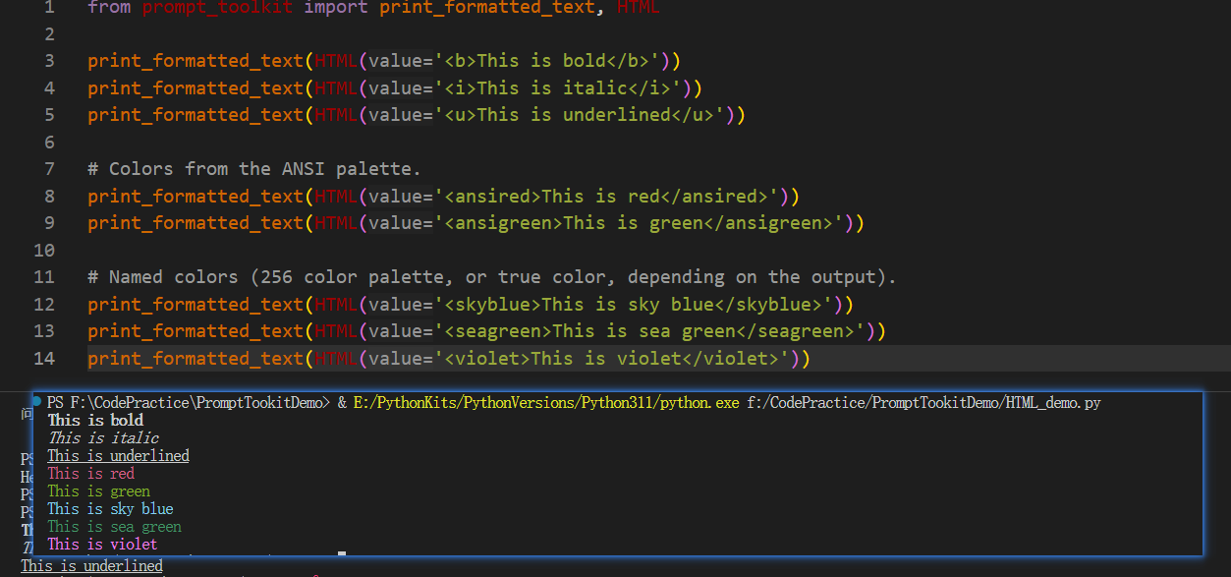
Task: Click the blue command marker dot in terminal
Action: coord(37,401)
